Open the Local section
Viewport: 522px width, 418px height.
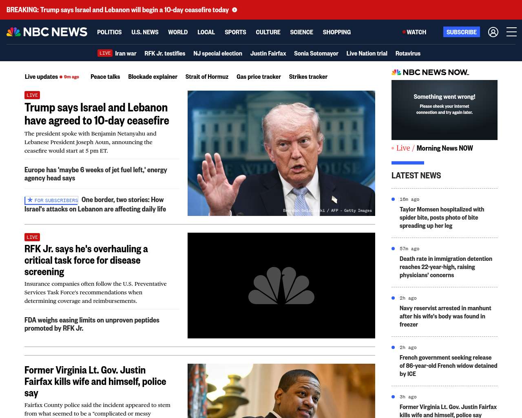(206, 32)
